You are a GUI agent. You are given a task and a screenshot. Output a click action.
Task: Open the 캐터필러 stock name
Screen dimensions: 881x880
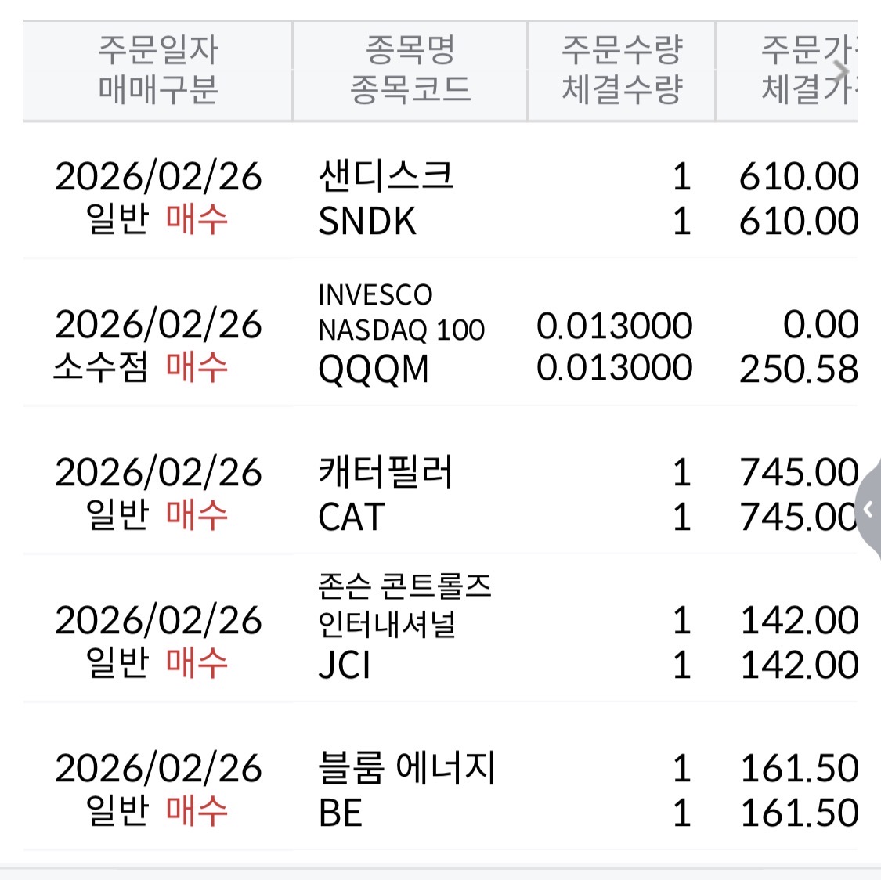tap(385, 472)
